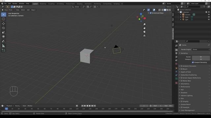Open the Edit menu
The image size is (211, 118).
(10, 4)
